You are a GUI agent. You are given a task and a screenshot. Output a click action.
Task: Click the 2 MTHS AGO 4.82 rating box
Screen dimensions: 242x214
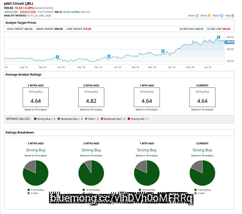[91, 97]
